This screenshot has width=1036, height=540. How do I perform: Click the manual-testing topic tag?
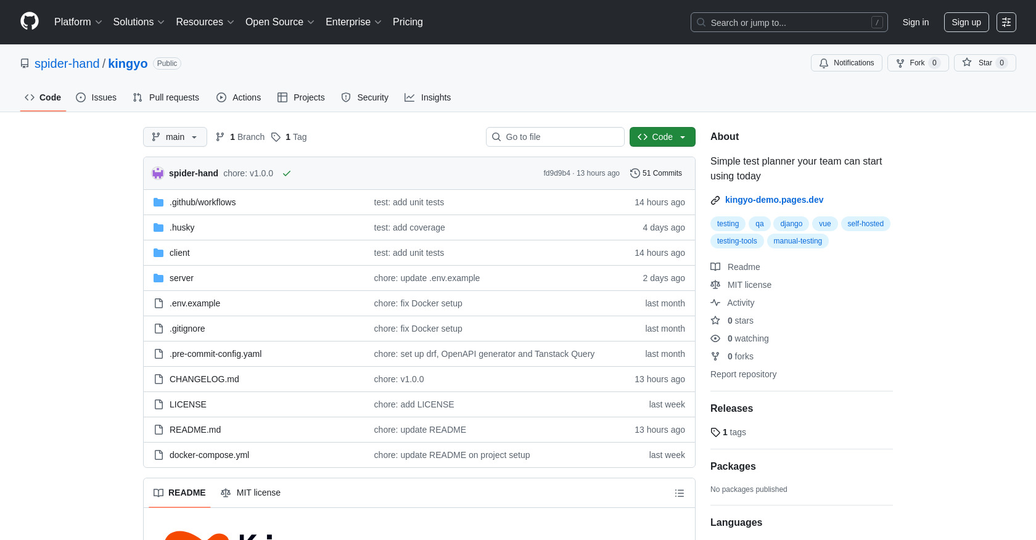pos(797,241)
